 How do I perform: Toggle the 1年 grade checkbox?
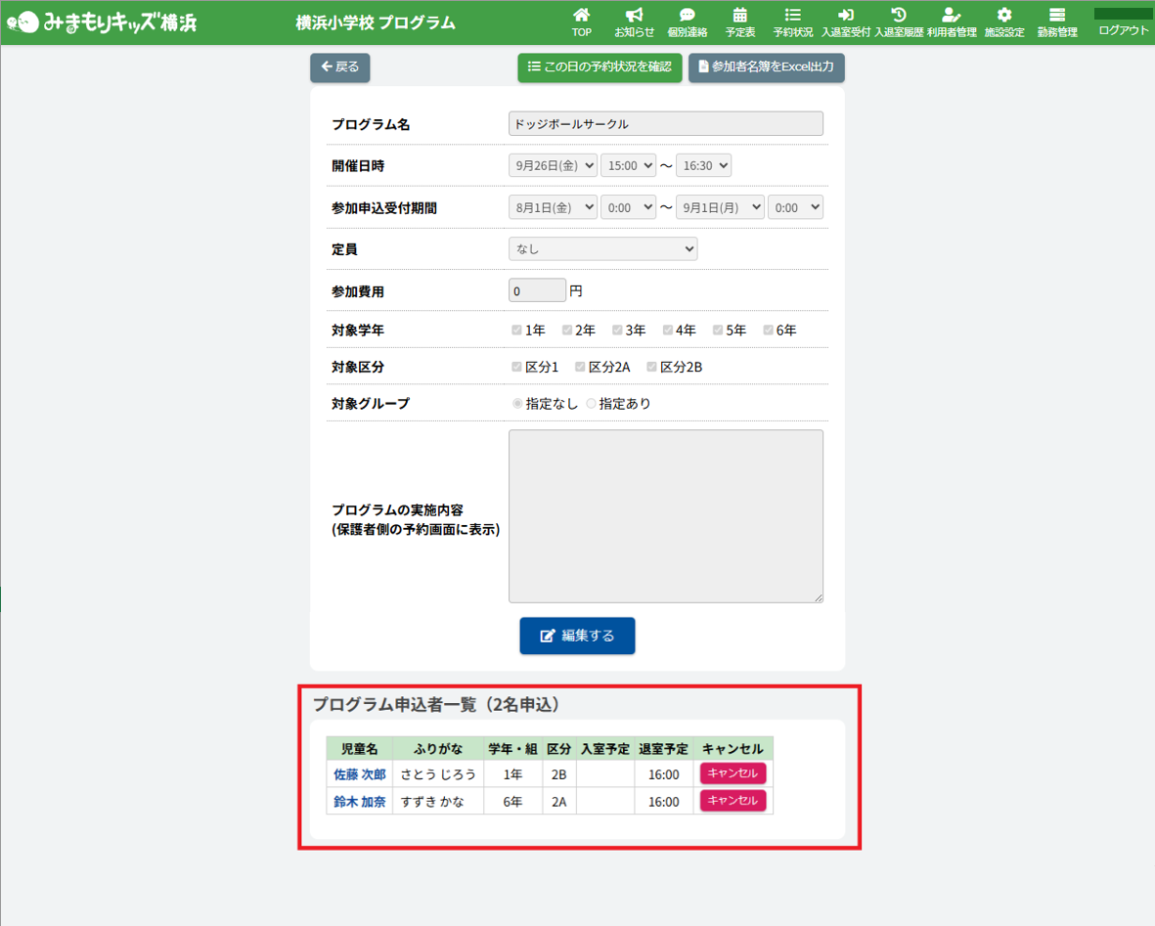(x=517, y=331)
